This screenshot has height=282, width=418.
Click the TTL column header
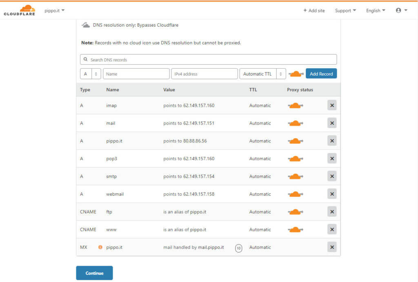253,90
